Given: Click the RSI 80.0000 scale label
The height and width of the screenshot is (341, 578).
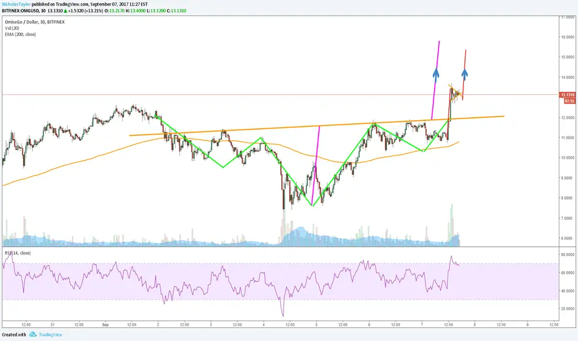Looking at the screenshot, I should tap(567, 254).
